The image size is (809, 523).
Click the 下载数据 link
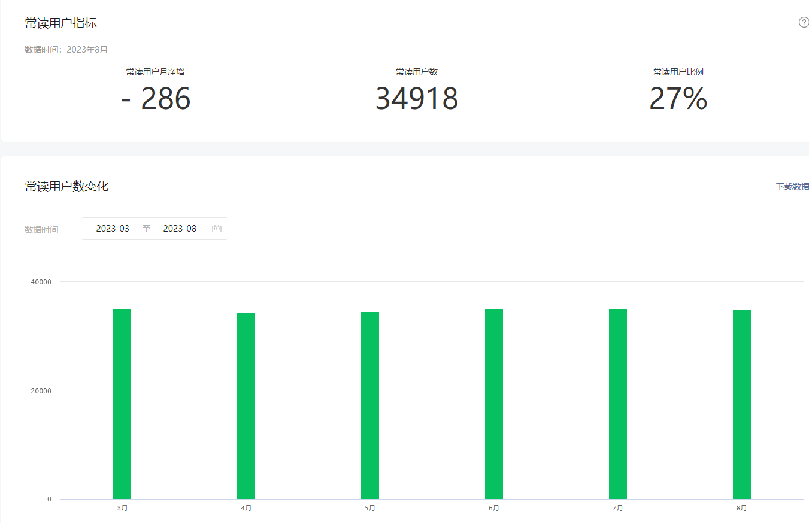[x=793, y=187]
